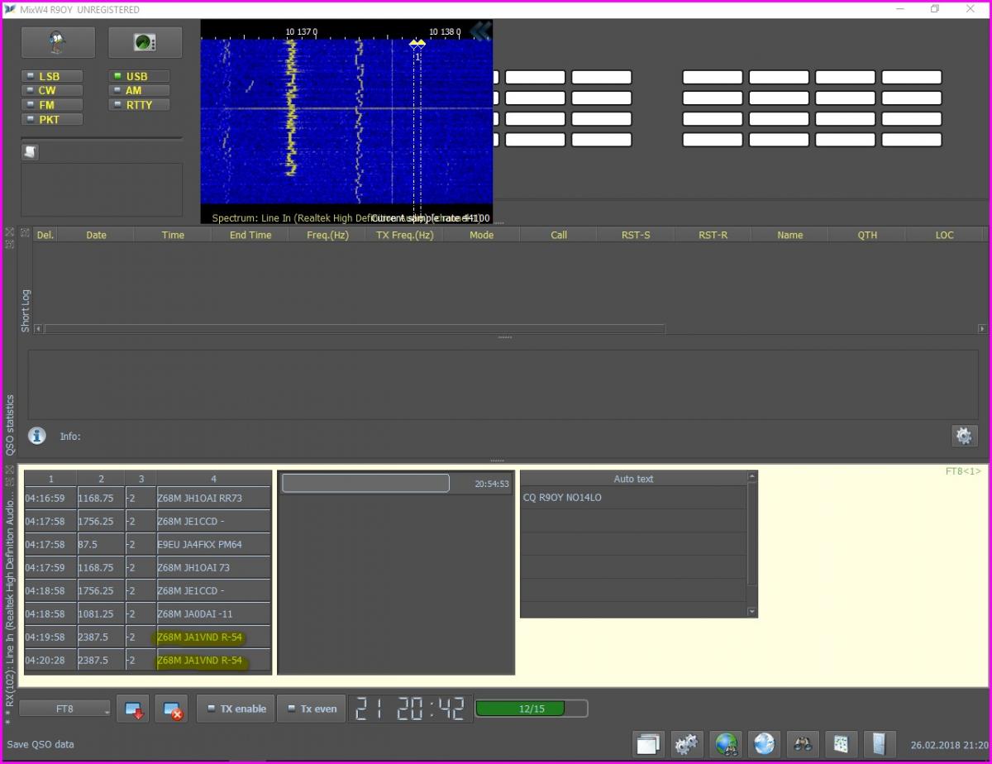Switch radio mode to RTTY
The width and height of the screenshot is (992, 764).
(139, 105)
